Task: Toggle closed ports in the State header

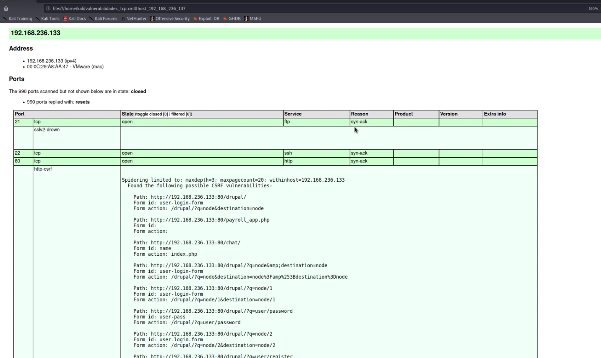Action: point(152,114)
